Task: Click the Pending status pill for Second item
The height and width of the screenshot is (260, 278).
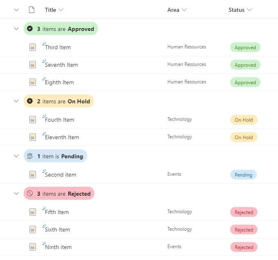Action: point(243,175)
